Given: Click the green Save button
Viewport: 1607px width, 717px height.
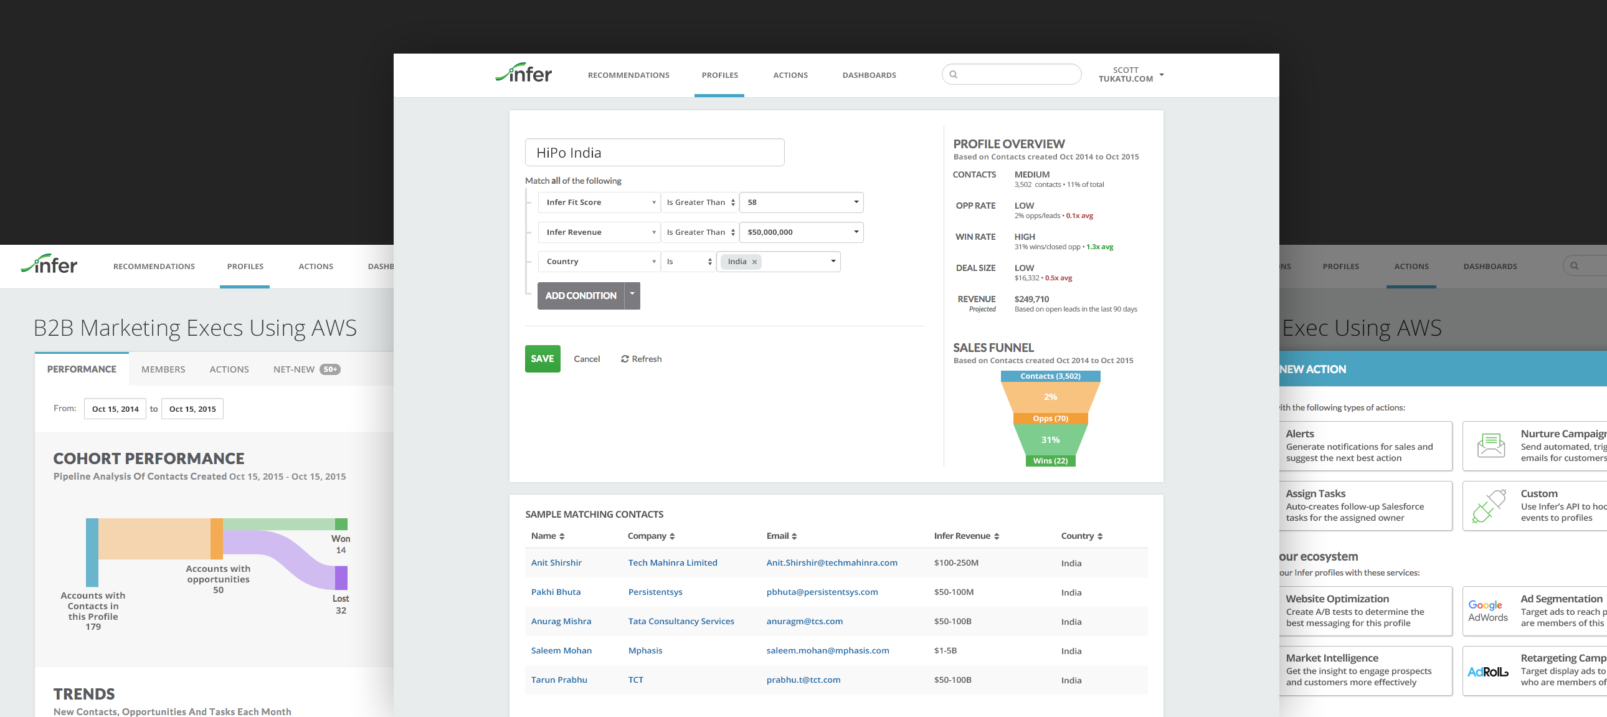Looking at the screenshot, I should pyautogui.click(x=542, y=359).
